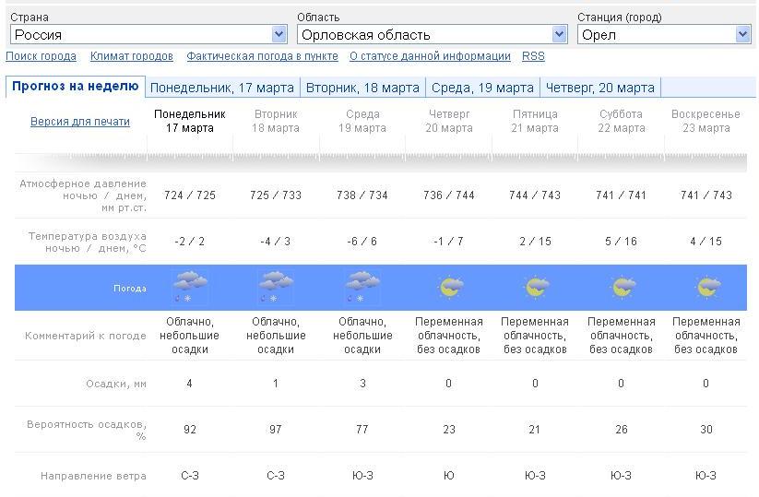
Task: Select the Вторник, 18 марта tab
Action: [x=362, y=88]
